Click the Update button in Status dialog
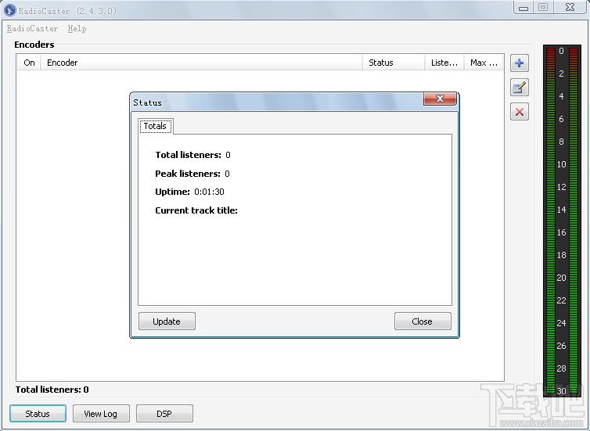 [167, 321]
